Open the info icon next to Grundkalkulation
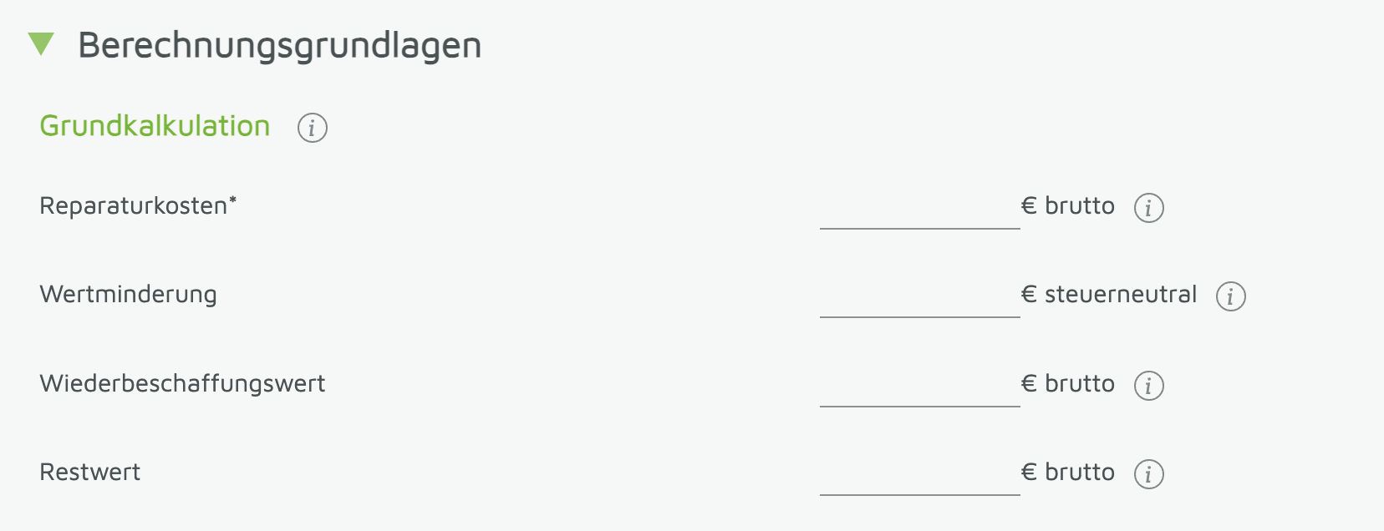 313,128
